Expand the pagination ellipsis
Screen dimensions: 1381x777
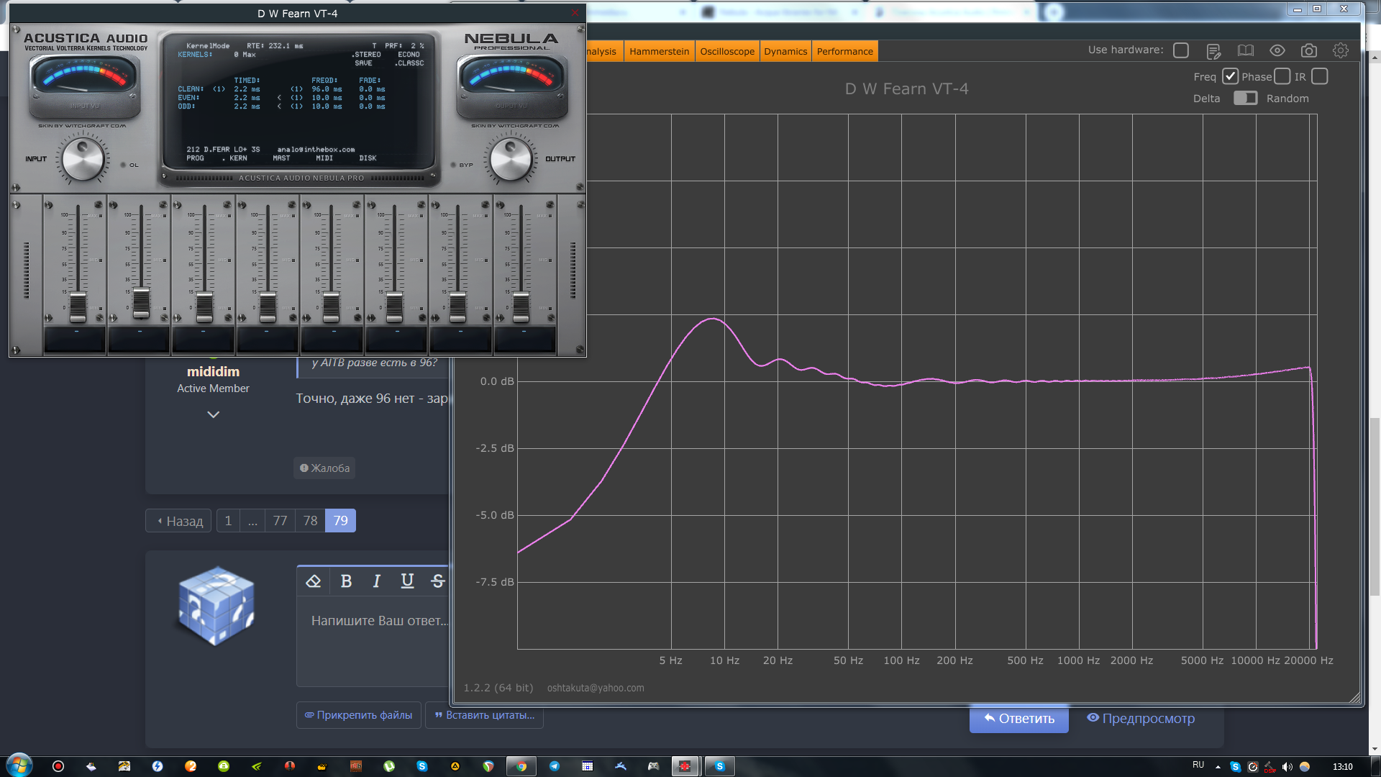[252, 521]
